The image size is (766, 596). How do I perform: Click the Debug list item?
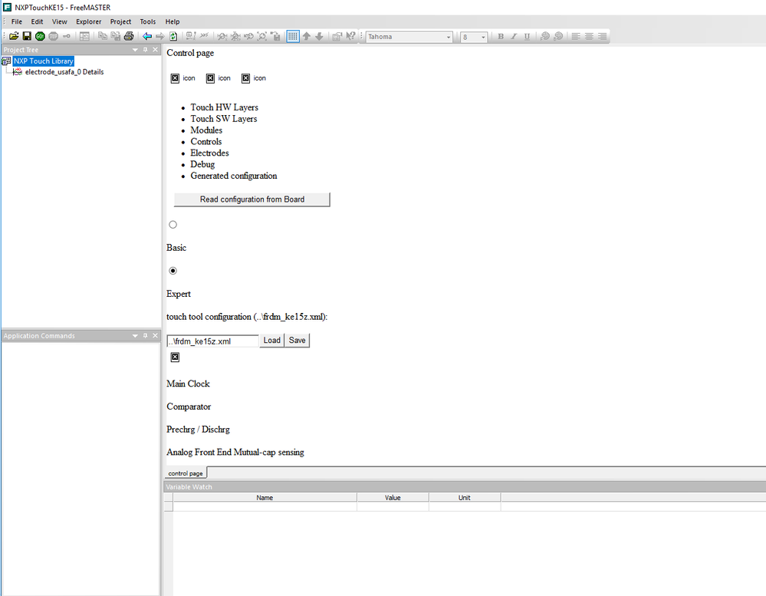(202, 165)
